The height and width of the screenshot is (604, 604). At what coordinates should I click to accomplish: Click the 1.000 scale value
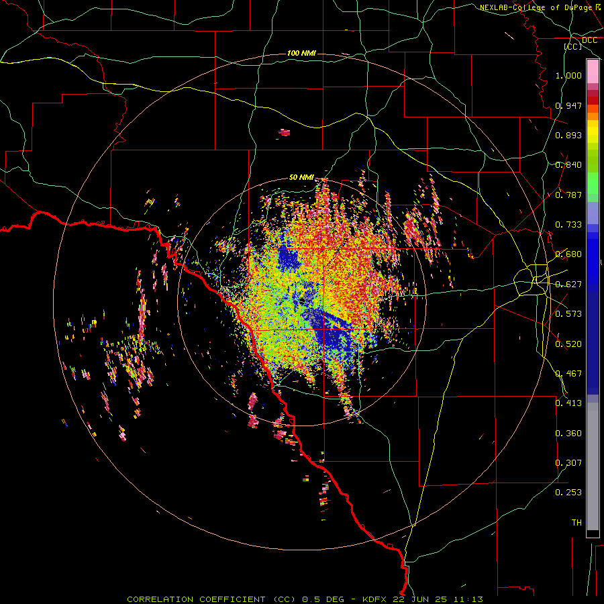tap(568, 75)
